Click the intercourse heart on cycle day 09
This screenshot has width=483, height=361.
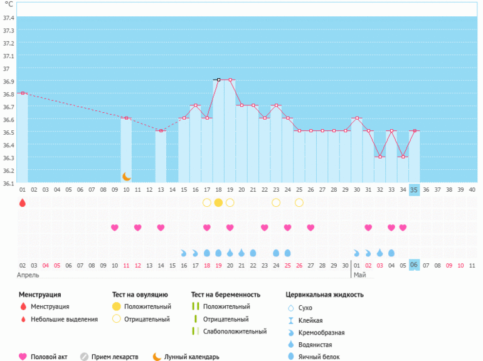pos(115,228)
